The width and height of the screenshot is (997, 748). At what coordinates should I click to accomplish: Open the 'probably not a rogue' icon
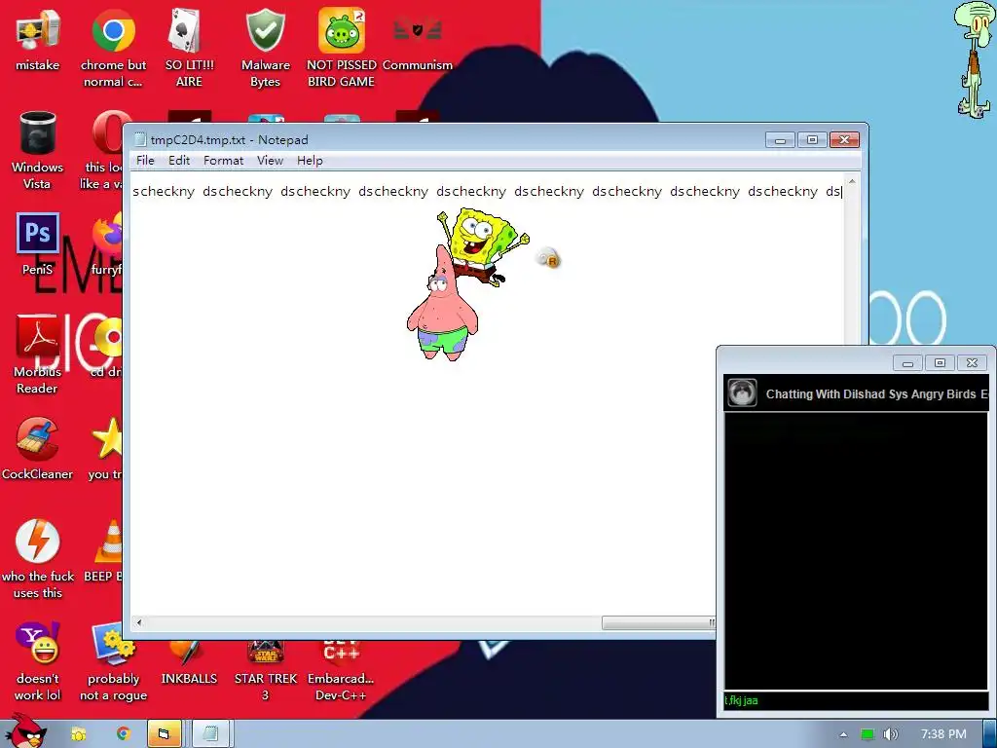click(113, 661)
